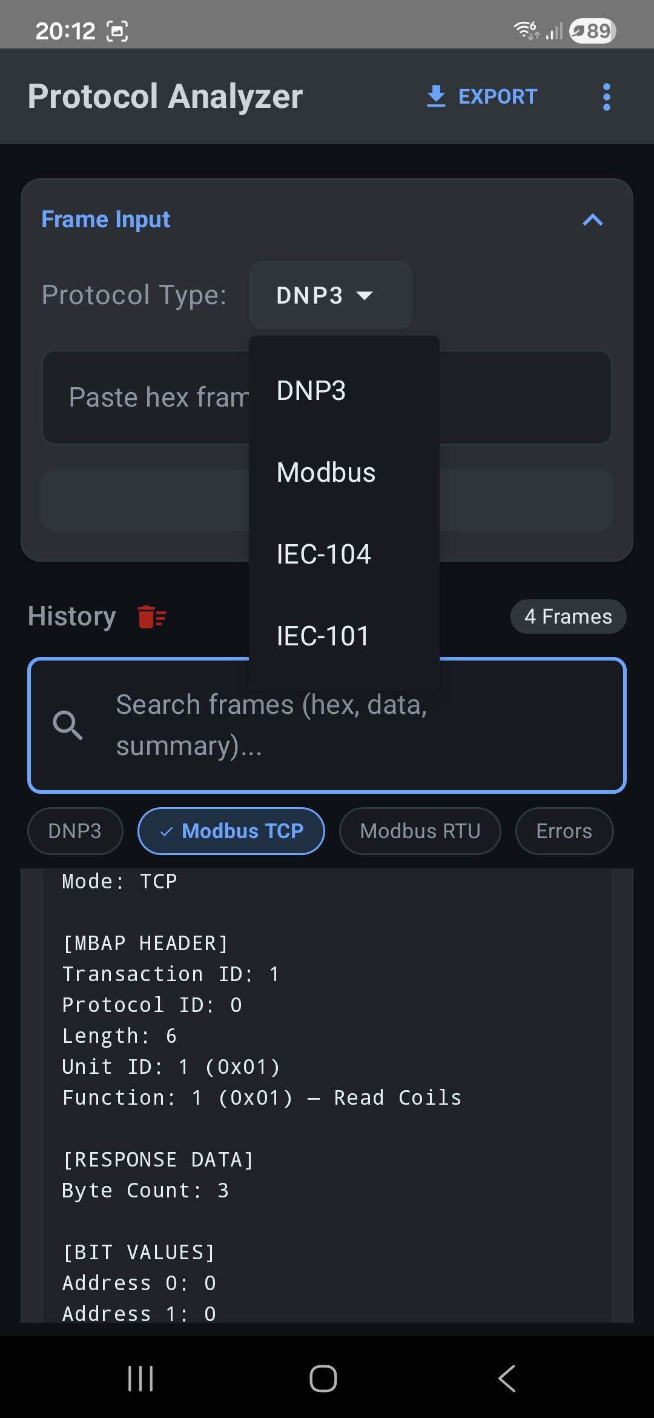The image size is (654, 1418).
Task: Disable the Modbus TCP filter chip
Action: pyautogui.click(x=231, y=831)
